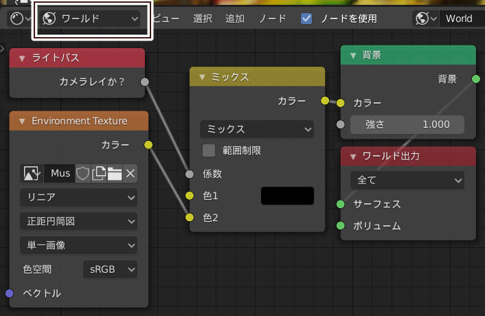Open the sRGB color space dropdown
The width and height of the screenshot is (485, 316).
click(x=111, y=269)
